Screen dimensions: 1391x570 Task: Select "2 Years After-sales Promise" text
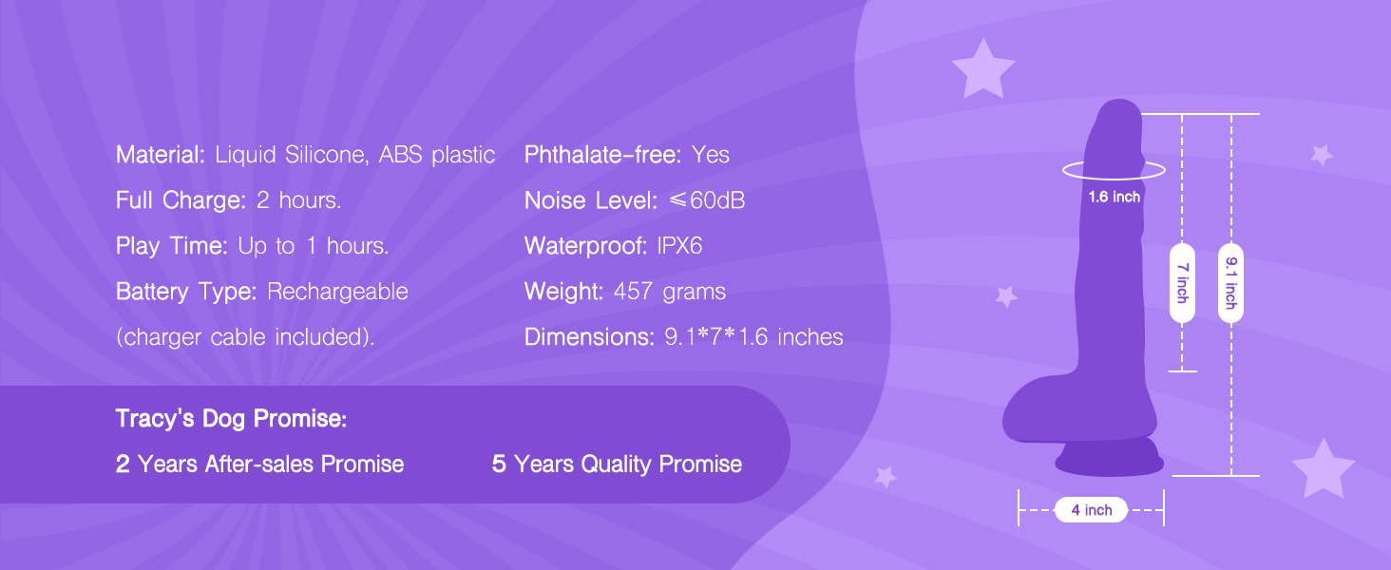click(x=259, y=465)
